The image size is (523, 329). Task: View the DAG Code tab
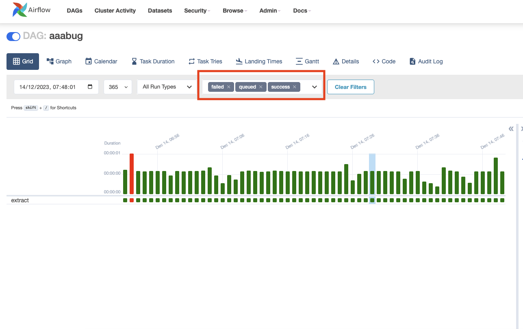point(384,61)
